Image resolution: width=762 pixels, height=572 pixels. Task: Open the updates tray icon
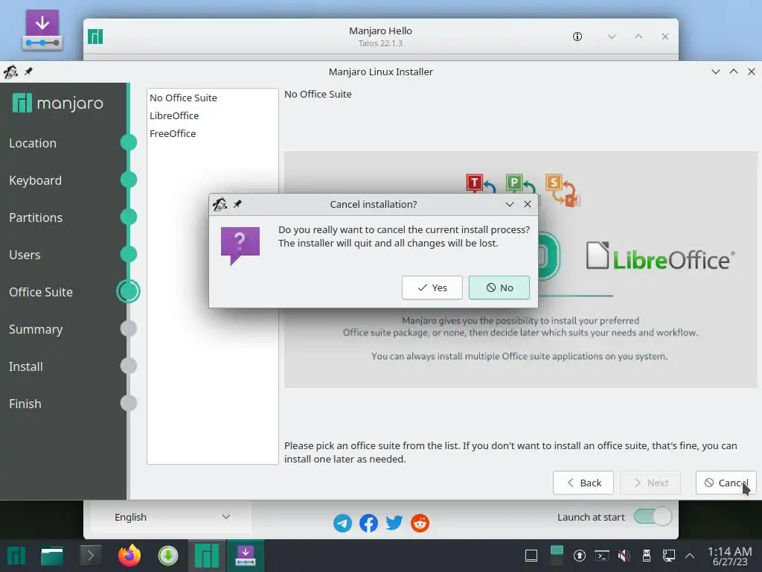click(x=579, y=556)
